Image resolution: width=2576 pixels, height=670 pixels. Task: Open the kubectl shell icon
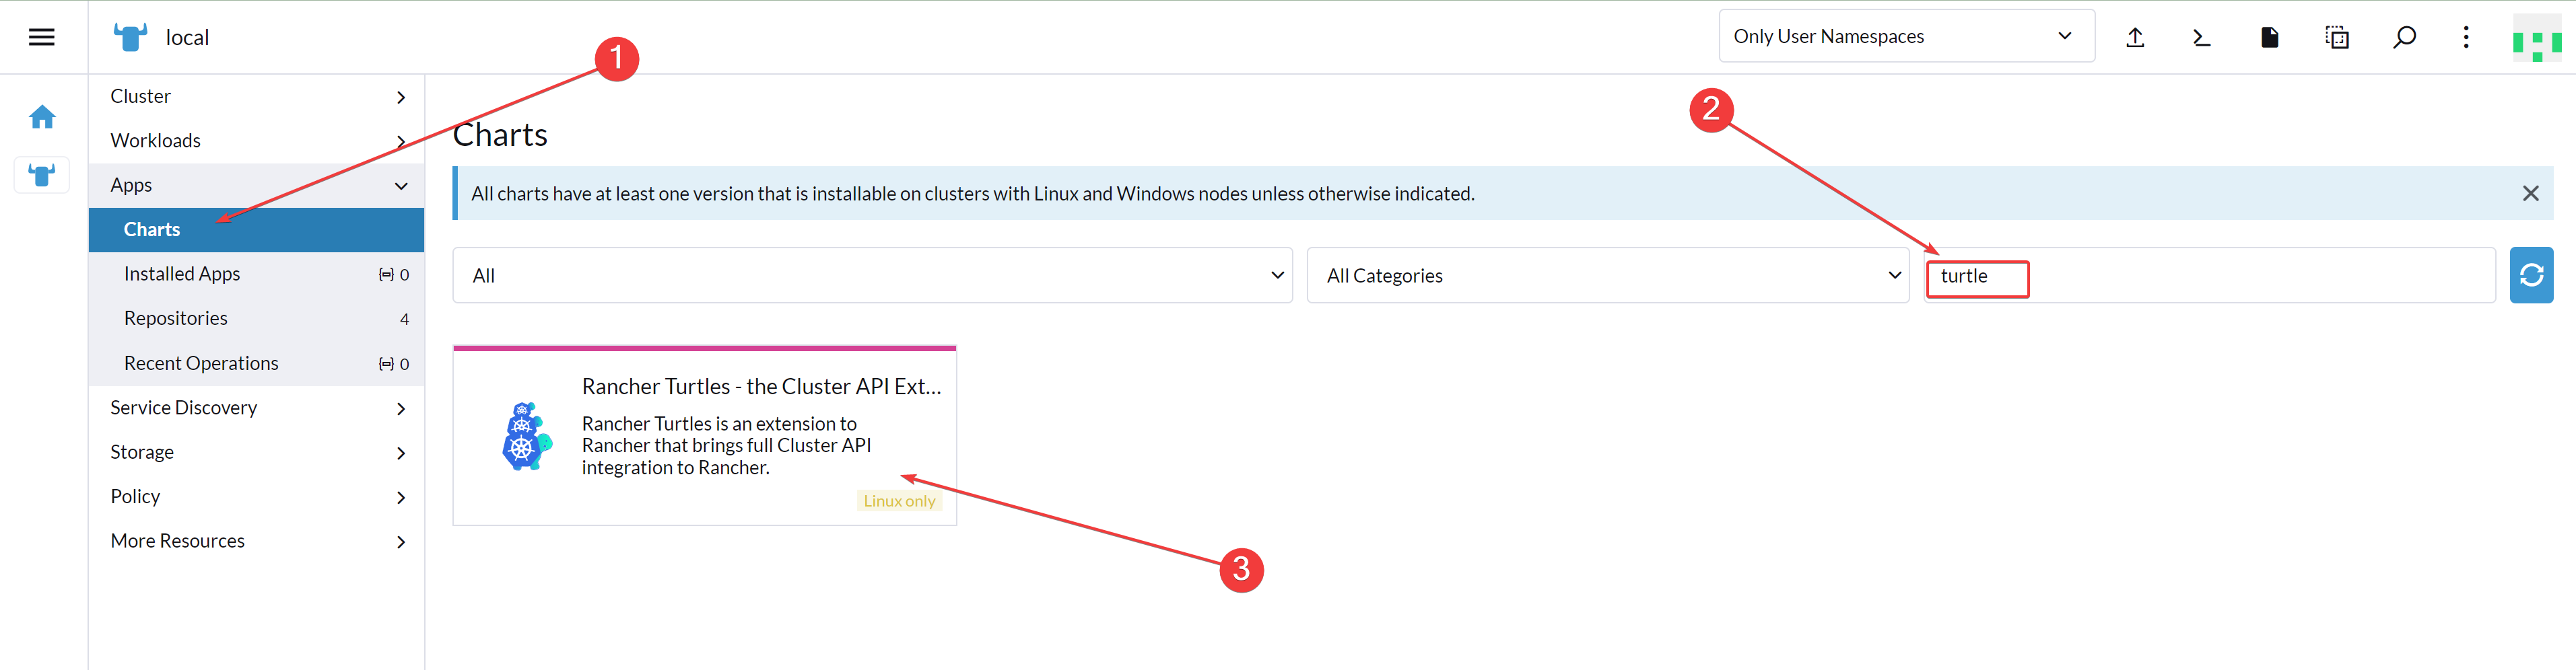pyautogui.click(x=2202, y=37)
